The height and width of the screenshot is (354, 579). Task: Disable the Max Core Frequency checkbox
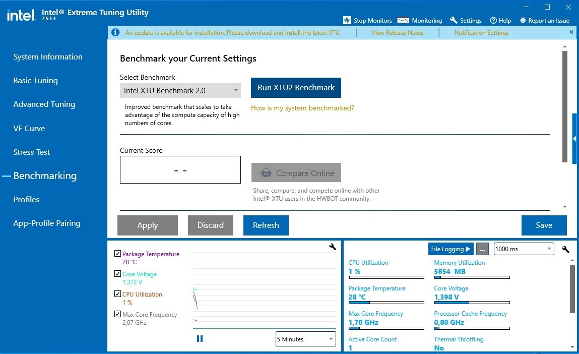[x=117, y=315]
